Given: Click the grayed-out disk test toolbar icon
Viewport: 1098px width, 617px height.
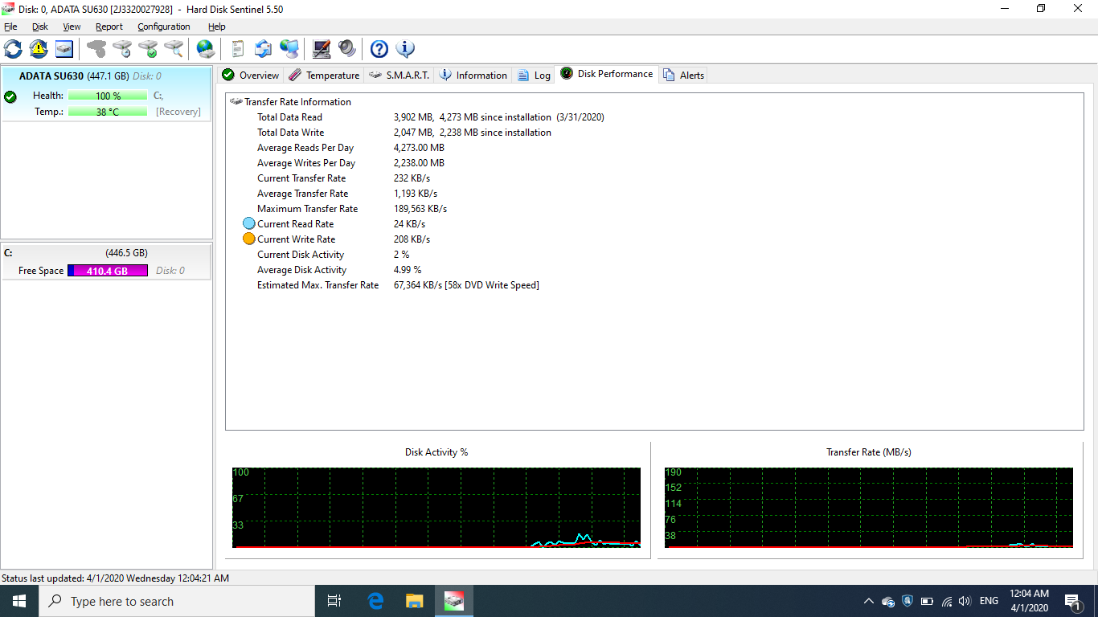Looking at the screenshot, I should click(x=96, y=49).
